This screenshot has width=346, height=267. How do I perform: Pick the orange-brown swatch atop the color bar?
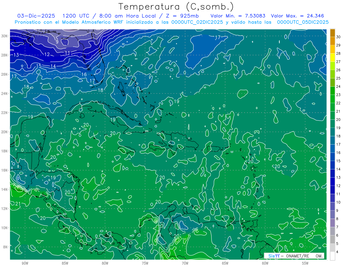click(332, 33)
